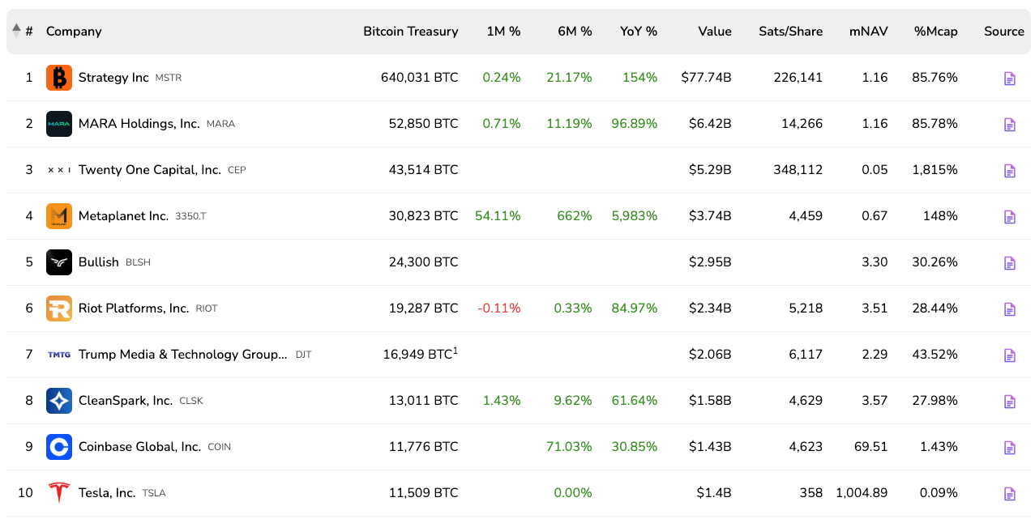Click the Riot Platforms logo icon

[x=59, y=308]
